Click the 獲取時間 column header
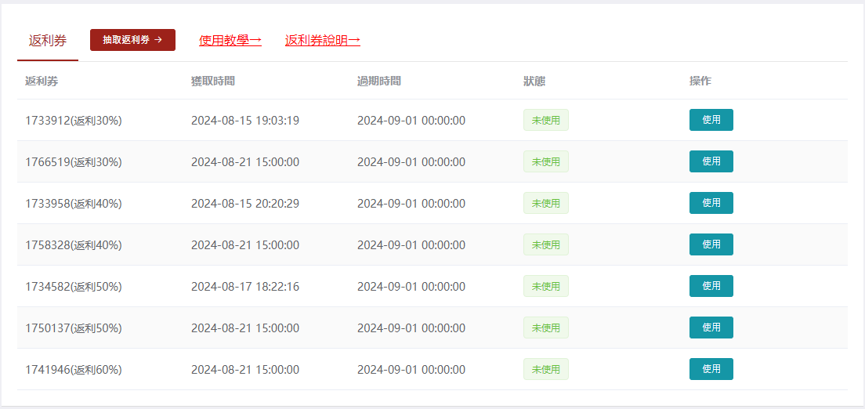Image resolution: width=865 pixels, height=409 pixels. pyautogui.click(x=212, y=81)
